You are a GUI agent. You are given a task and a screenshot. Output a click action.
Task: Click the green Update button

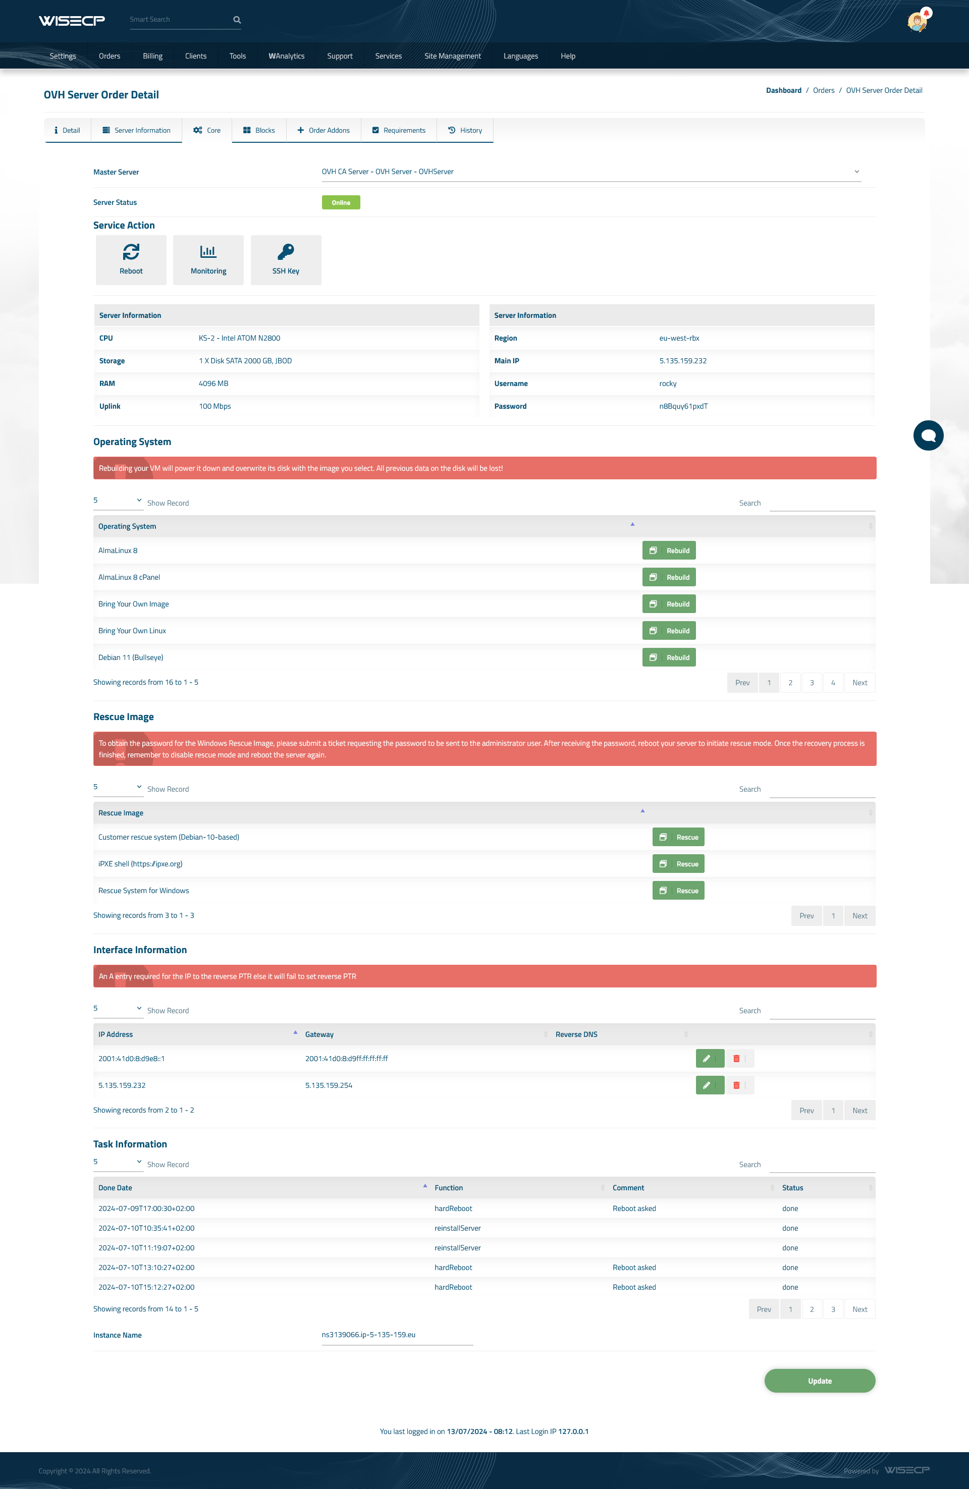click(820, 1381)
